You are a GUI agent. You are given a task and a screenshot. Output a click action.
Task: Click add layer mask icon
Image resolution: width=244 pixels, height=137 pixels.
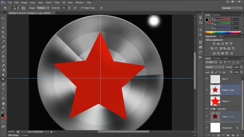218,135
